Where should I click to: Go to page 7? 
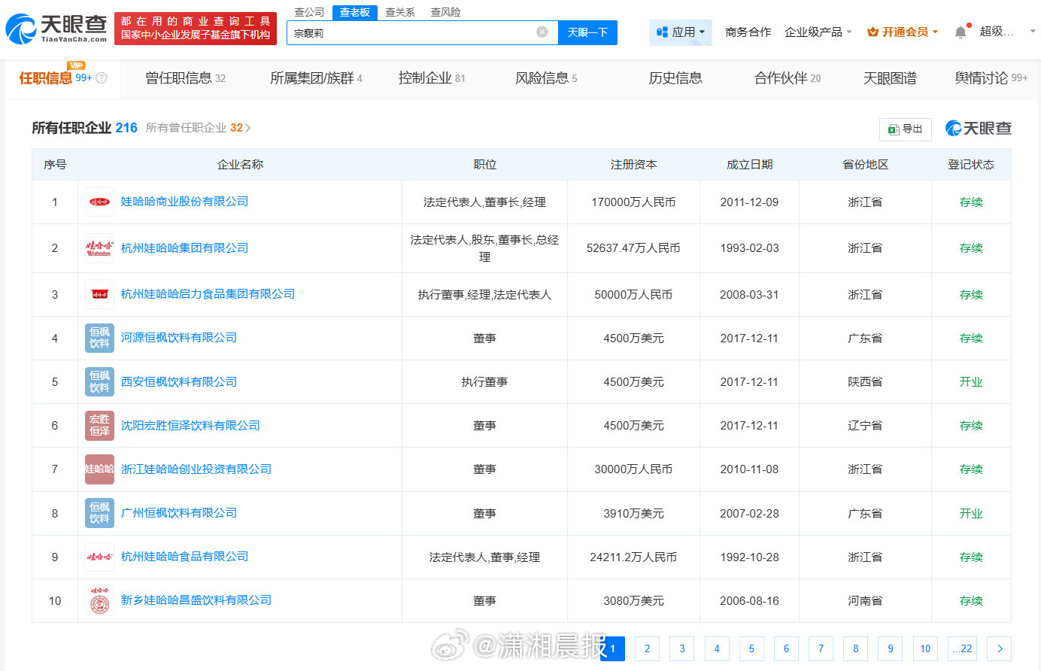(x=821, y=648)
